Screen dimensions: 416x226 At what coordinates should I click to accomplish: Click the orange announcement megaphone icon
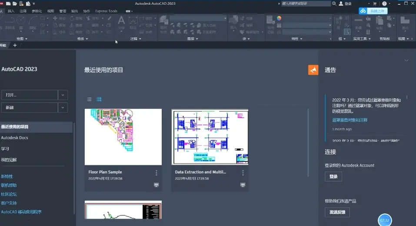313,70
